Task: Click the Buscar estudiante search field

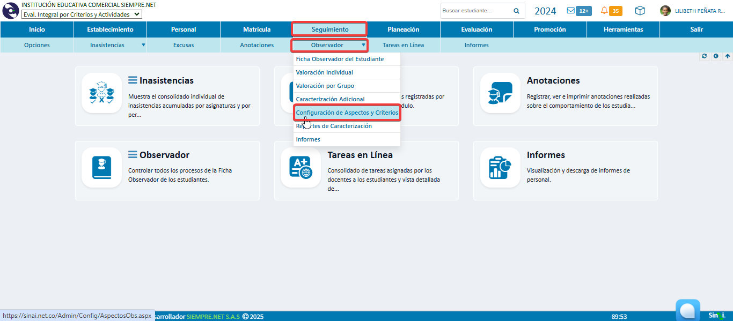Action: [474, 11]
